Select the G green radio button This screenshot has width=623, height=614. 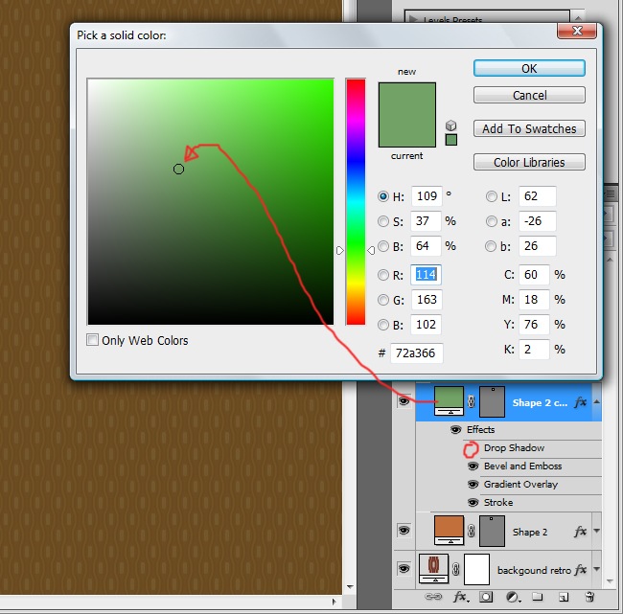[383, 300]
